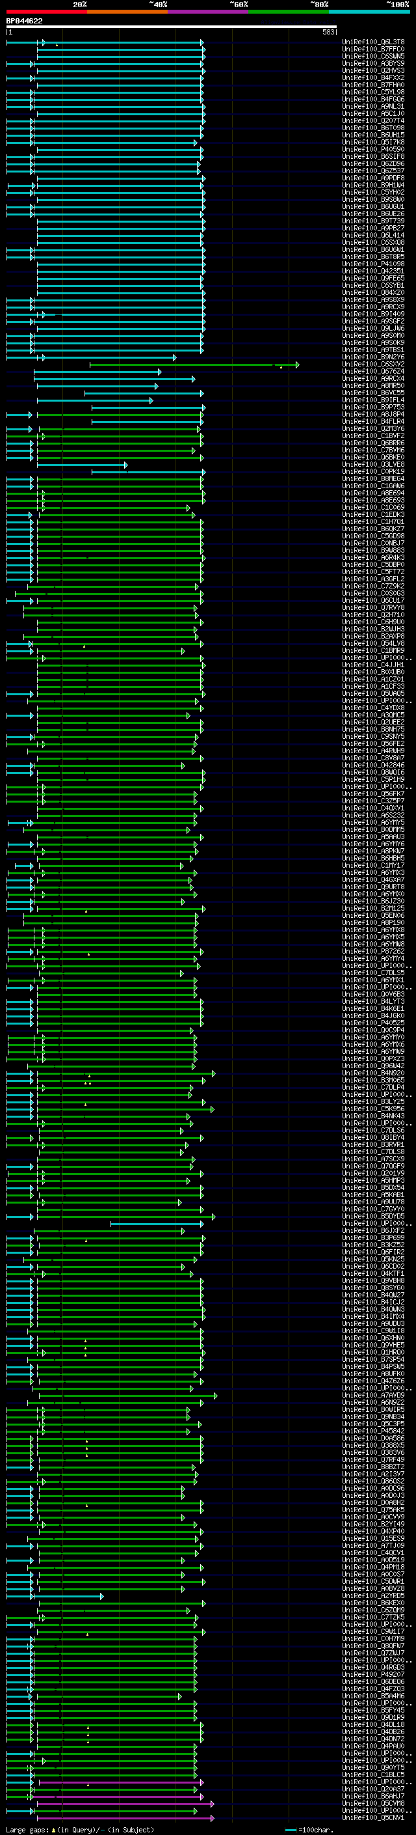Select hit label UniRef100_Q7RF49
Viewport: 416px width, 1835px height.
tap(373, 1459)
